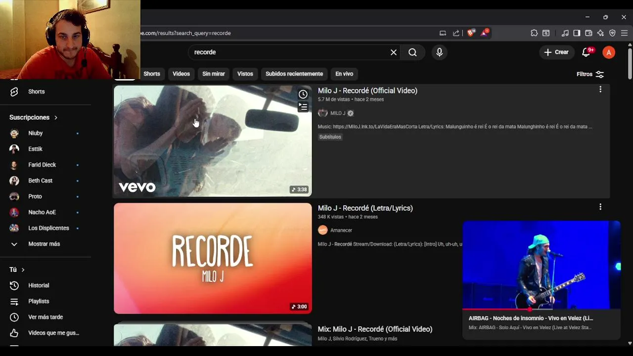Open the Brave VPN shield icon
Screen dimensions: 633x356
coord(612,33)
